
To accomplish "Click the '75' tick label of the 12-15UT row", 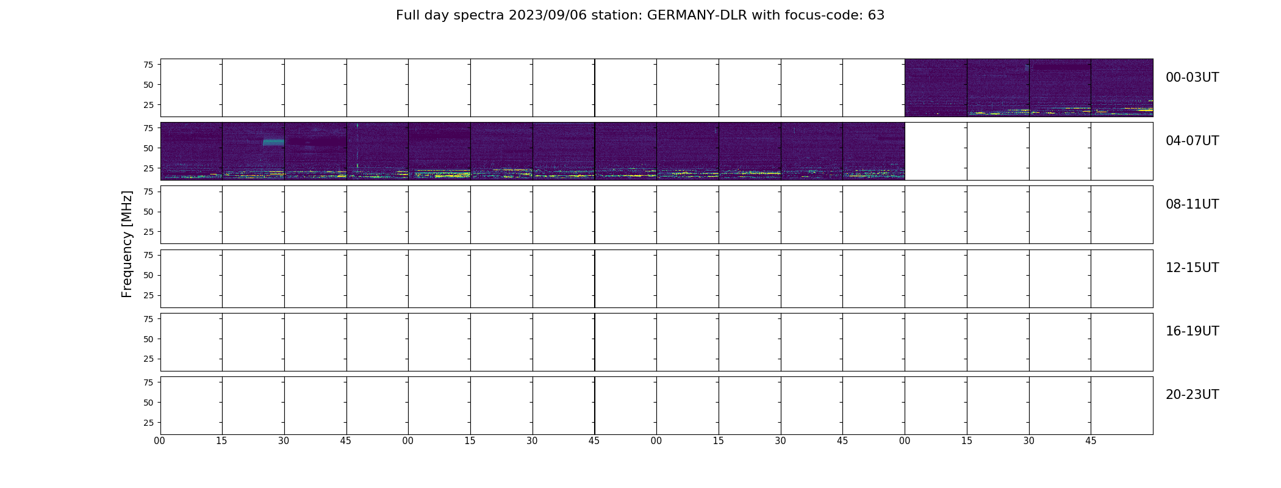I will 148,255.
